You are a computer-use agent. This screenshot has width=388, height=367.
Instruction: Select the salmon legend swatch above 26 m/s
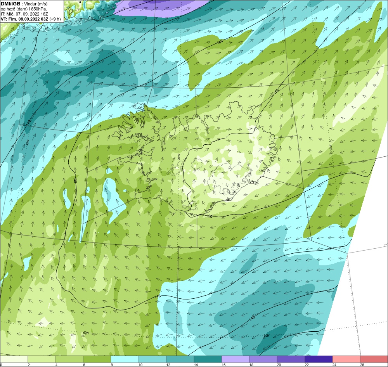pos(374,359)
